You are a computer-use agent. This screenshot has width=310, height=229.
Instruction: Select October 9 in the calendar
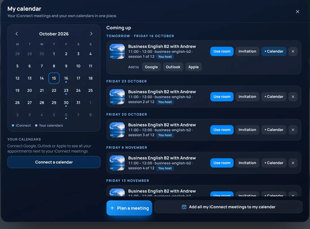pyautogui.click(x=66, y=66)
